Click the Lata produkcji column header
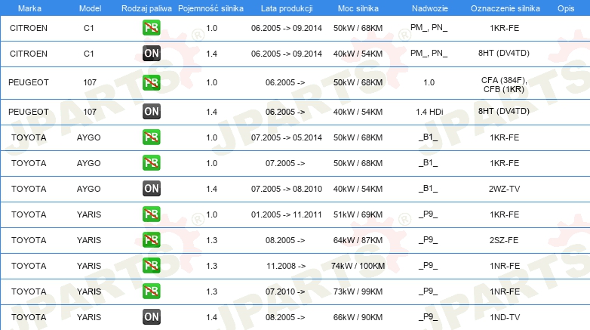590x330 pixels. click(x=287, y=8)
